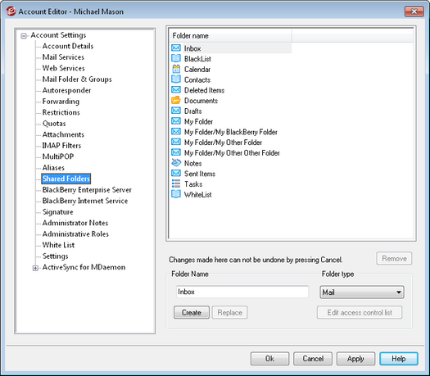Go to the Autoresponder settings page

(x=66, y=90)
